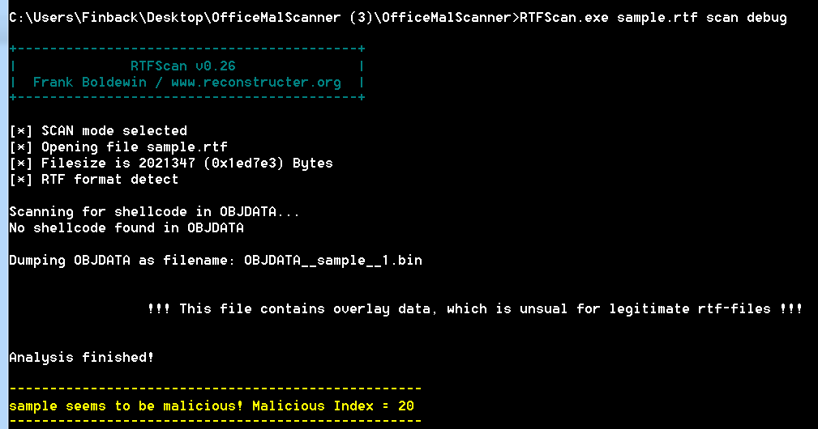Viewport: 818px width, 429px height.
Task: Click the Scanning for shellcode in OBJDATA line
Action: (154, 211)
